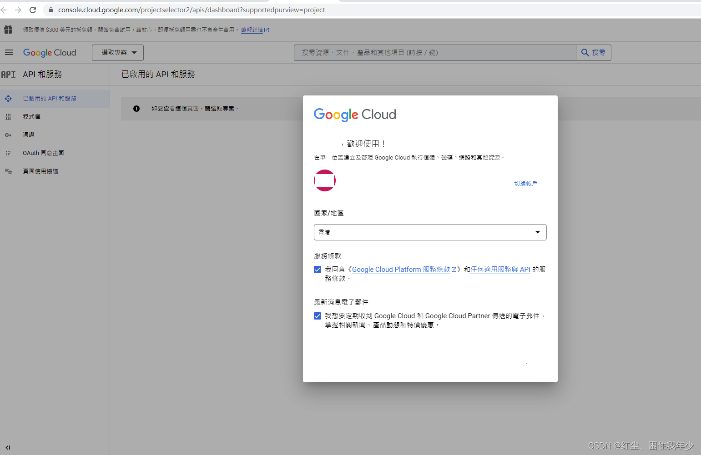The width and height of the screenshot is (701, 455).
Task: Click the library grid icon
Action: 8,117
